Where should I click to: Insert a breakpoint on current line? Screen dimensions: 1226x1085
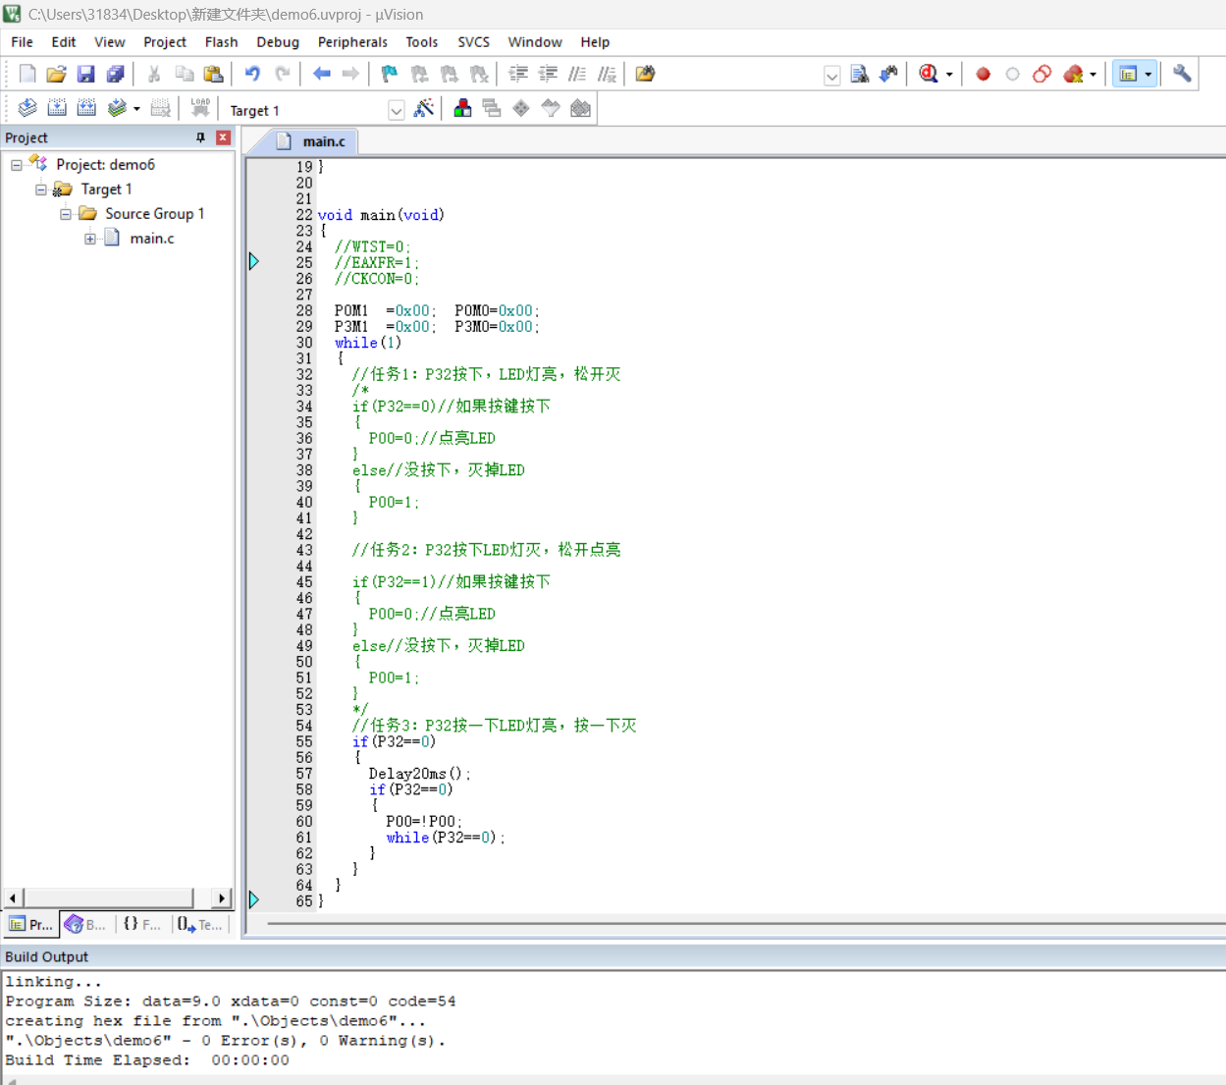983,74
